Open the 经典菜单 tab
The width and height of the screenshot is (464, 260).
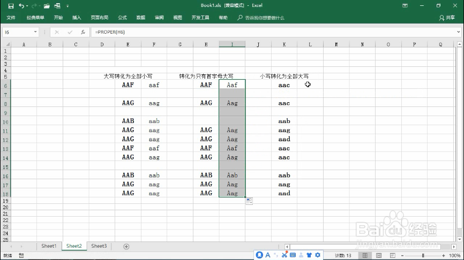click(35, 18)
